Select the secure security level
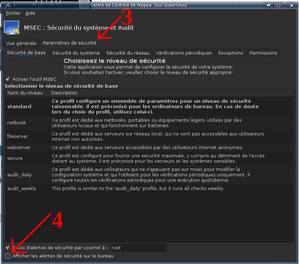This screenshot has height=264, width=299. (150, 158)
